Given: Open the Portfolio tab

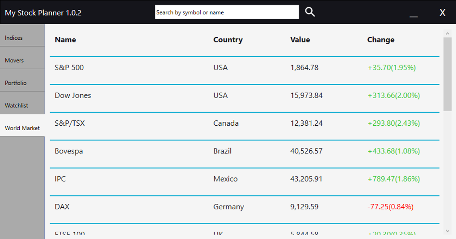Looking at the screenshot, I should (x=22, y=80).
